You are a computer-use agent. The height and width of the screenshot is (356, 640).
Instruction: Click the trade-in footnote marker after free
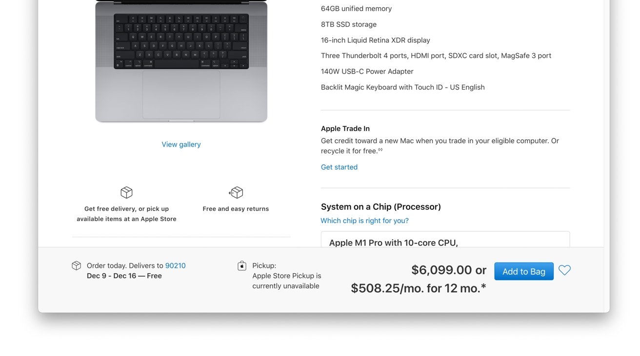point(380,150)
